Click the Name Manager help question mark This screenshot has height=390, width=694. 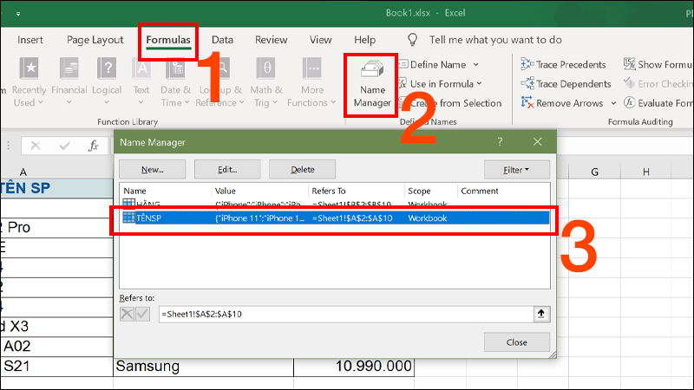500,141
